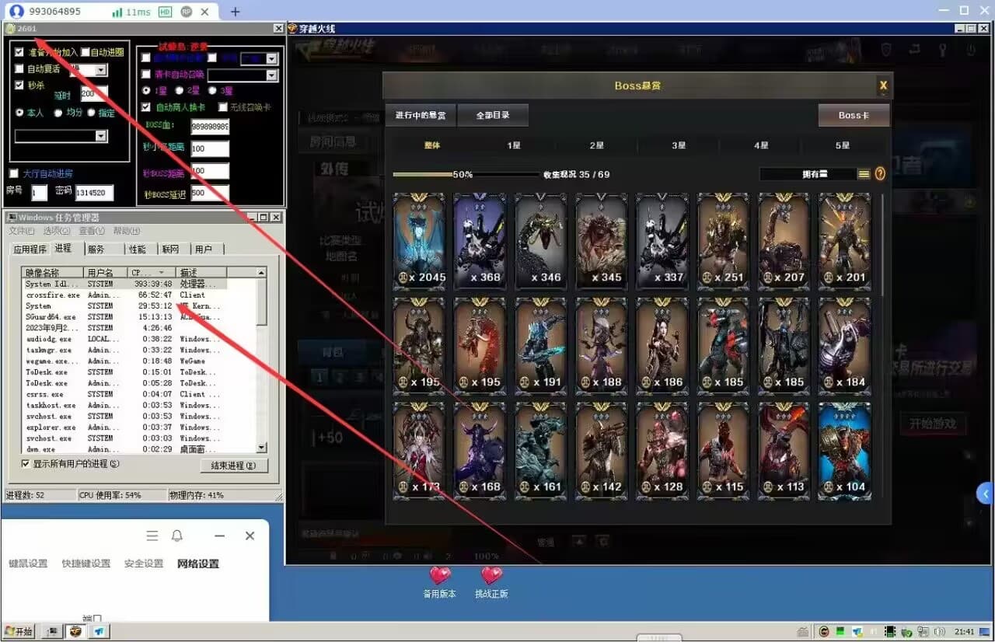The height and width of the screenshot is (642, 995).
Task: Click the 密码 field showing 1314520
Action: (x=94, y=193)
